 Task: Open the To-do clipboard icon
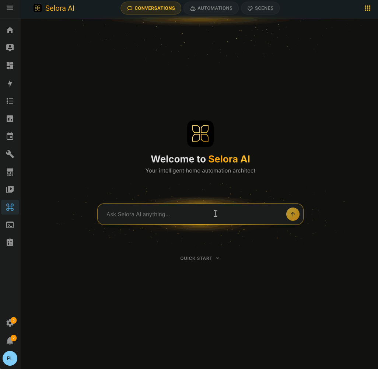(10, 243)
